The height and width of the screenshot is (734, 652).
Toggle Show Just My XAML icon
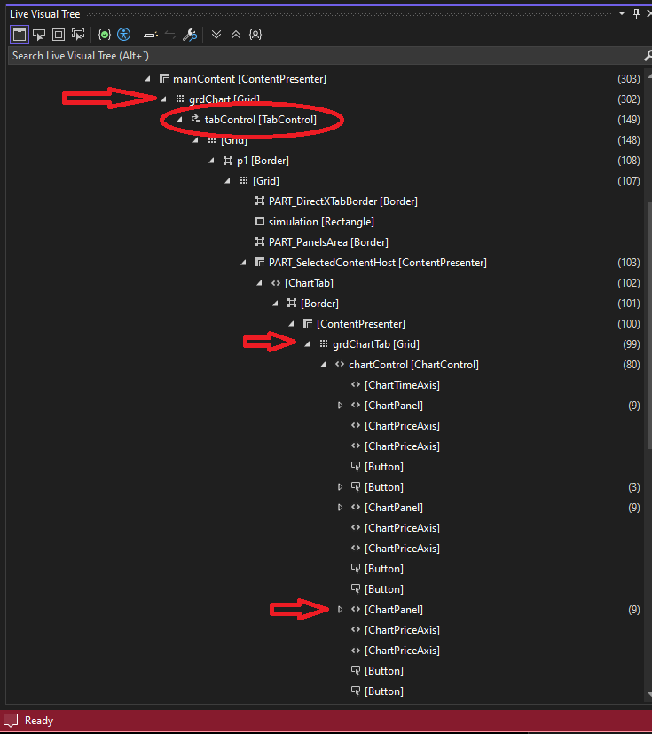(255, 35)
